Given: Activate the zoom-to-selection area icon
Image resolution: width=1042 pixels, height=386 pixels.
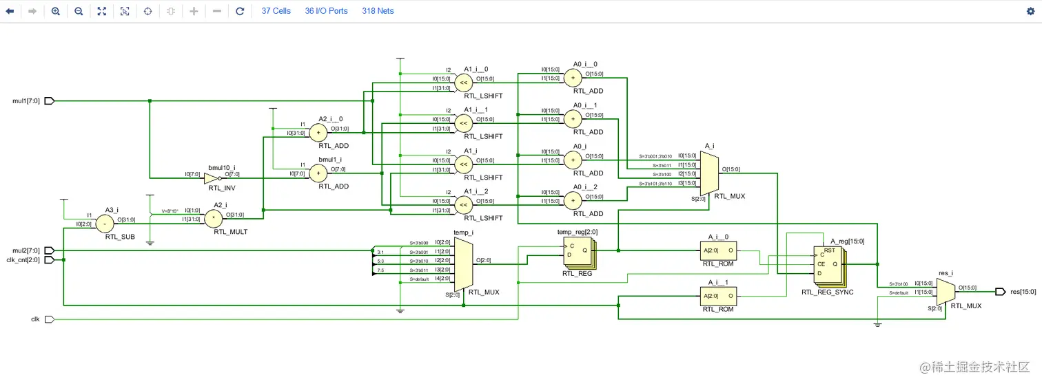Looking at the screenshot, I should (x=125, y=11).
